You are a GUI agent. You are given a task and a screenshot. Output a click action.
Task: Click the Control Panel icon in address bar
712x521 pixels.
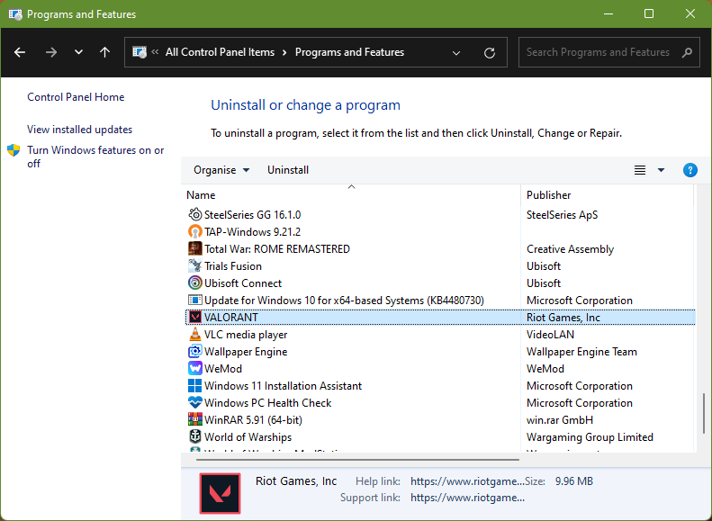pyautogui.click(x=140, y=52)
